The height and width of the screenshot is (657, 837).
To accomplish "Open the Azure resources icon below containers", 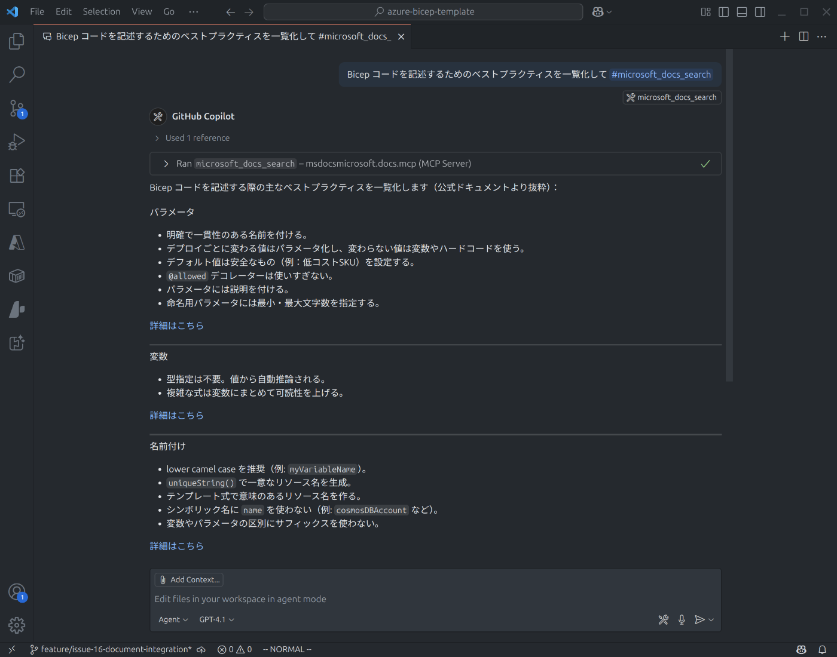I will click(17, 309).
